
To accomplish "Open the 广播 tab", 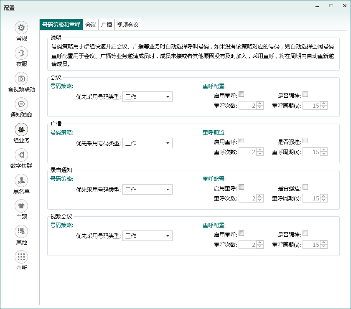I will tap(107, 25).
